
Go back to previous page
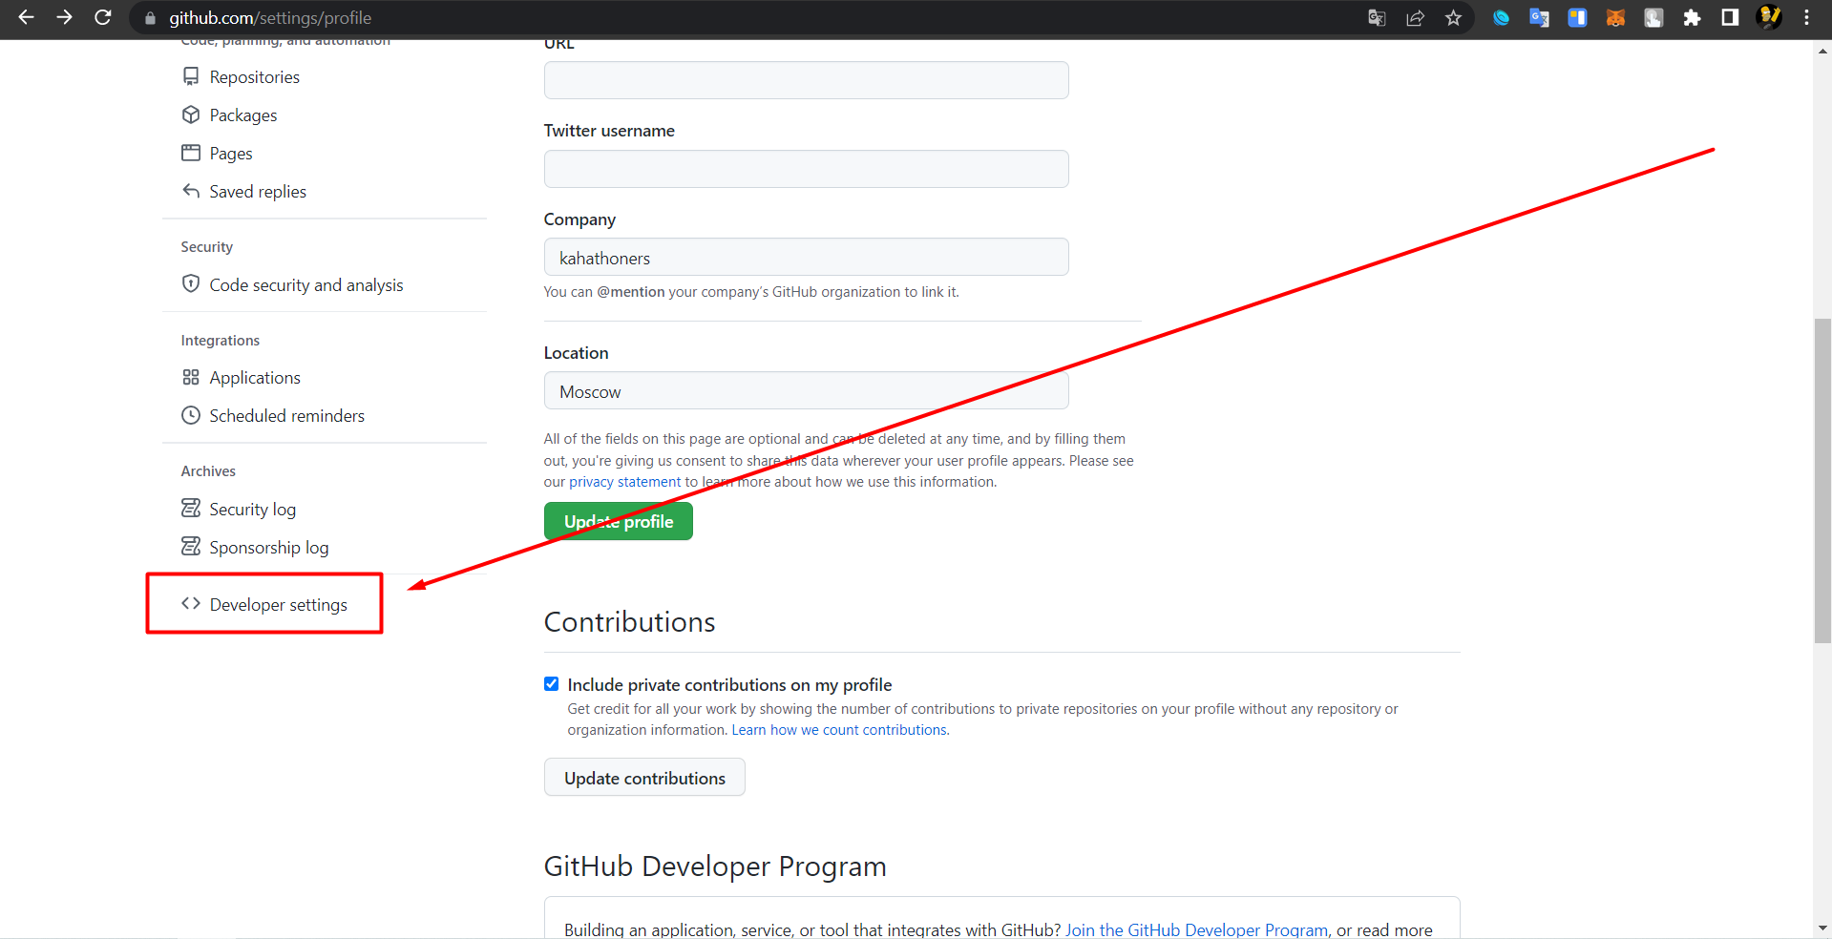click(x=26, y=17)
